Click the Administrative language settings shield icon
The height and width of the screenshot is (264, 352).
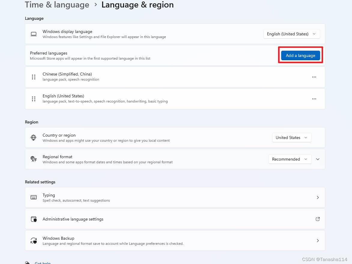point(34,219)
